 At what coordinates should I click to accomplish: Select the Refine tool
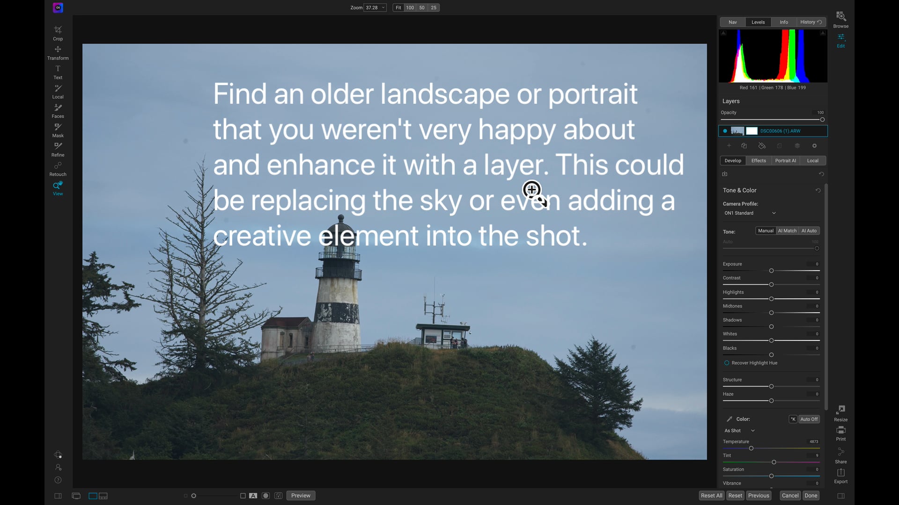pos(58,150)
